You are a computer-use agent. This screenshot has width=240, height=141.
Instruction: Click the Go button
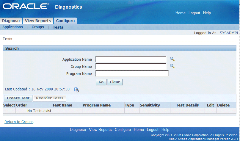click(101, 82)
